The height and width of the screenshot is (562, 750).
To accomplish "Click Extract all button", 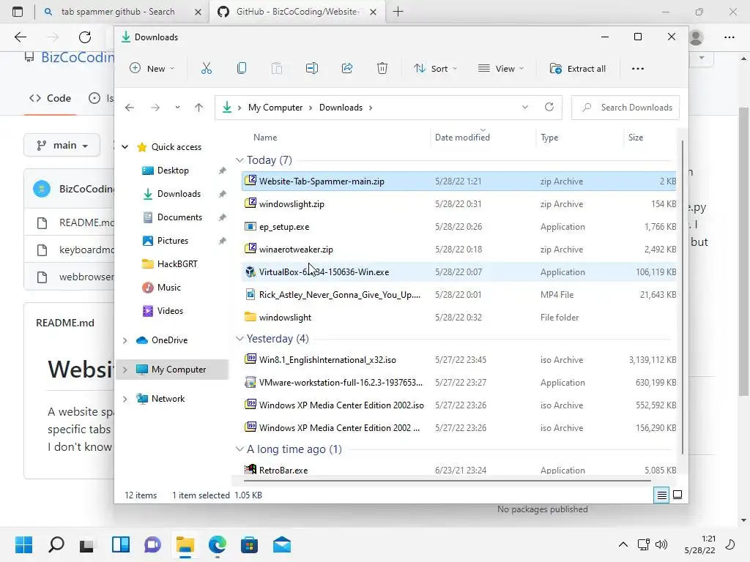I will [577, 68].
